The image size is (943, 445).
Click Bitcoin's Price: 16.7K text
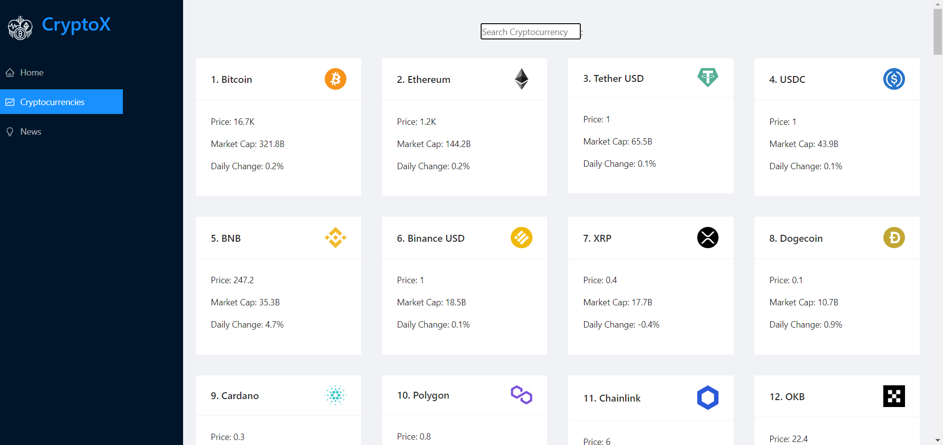232,122
